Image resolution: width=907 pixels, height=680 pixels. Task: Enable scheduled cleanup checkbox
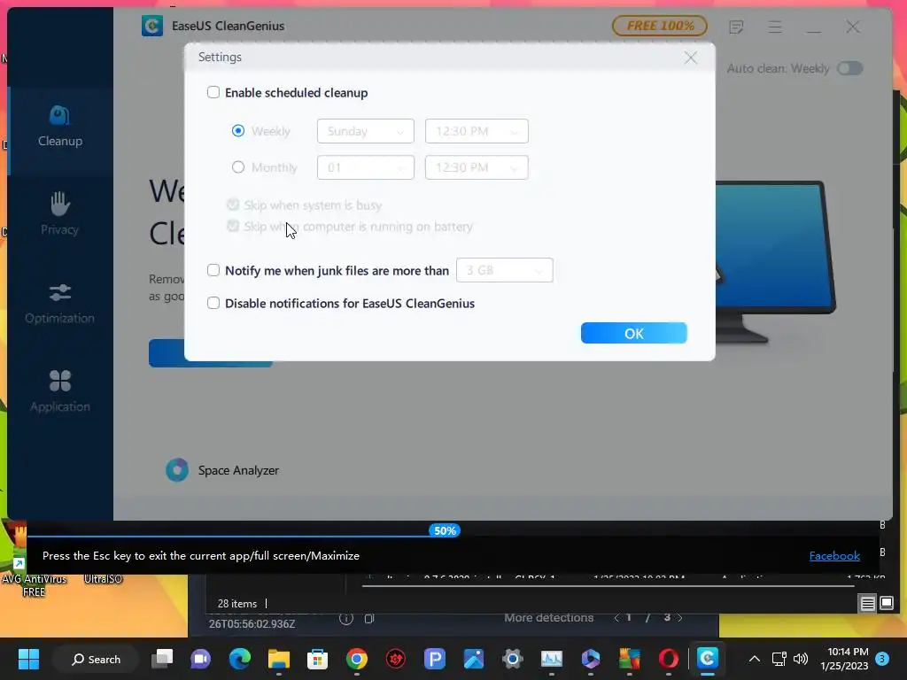click(213, 92)
